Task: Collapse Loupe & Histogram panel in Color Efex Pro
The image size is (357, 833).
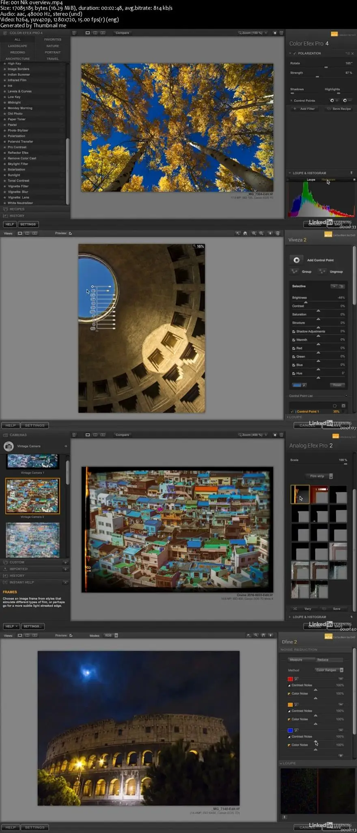Action: (290, 173)
